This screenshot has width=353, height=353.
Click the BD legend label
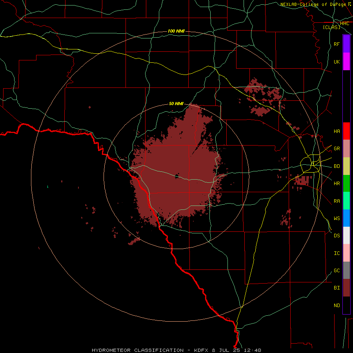[x=337, y=166]
